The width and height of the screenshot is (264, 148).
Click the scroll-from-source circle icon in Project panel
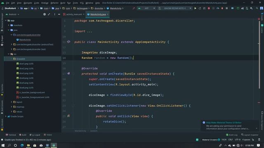click(45, 14)
